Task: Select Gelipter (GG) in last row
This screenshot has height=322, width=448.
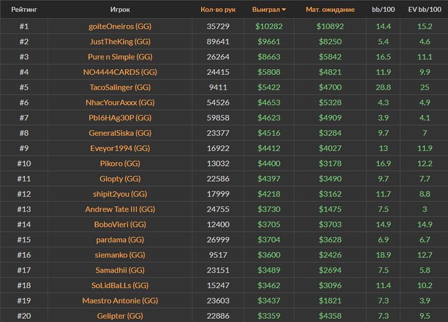Action: tap(120, 316)
